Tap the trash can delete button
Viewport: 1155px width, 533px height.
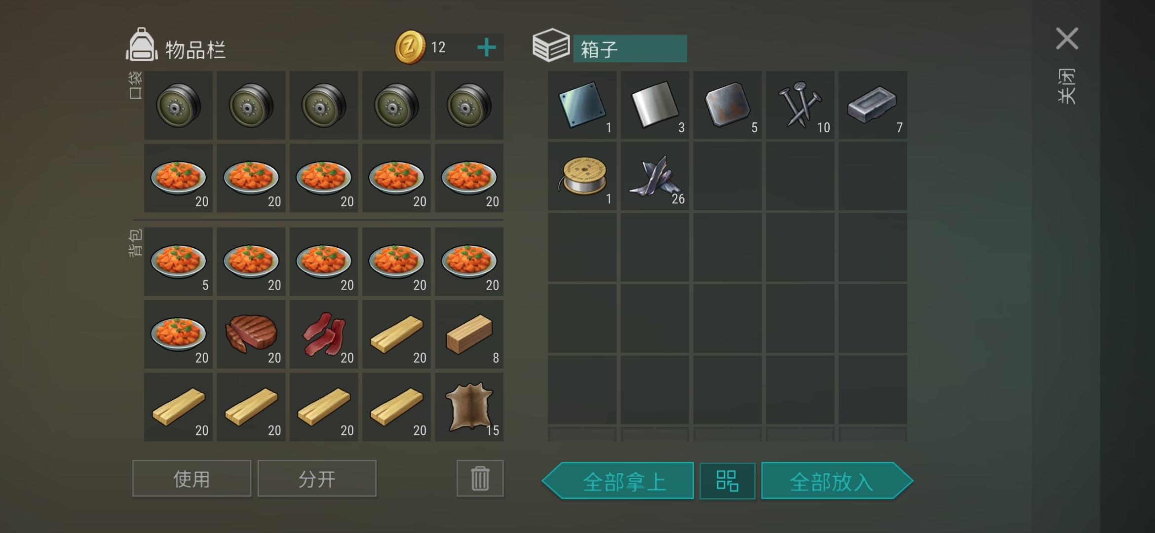(480, 478)
